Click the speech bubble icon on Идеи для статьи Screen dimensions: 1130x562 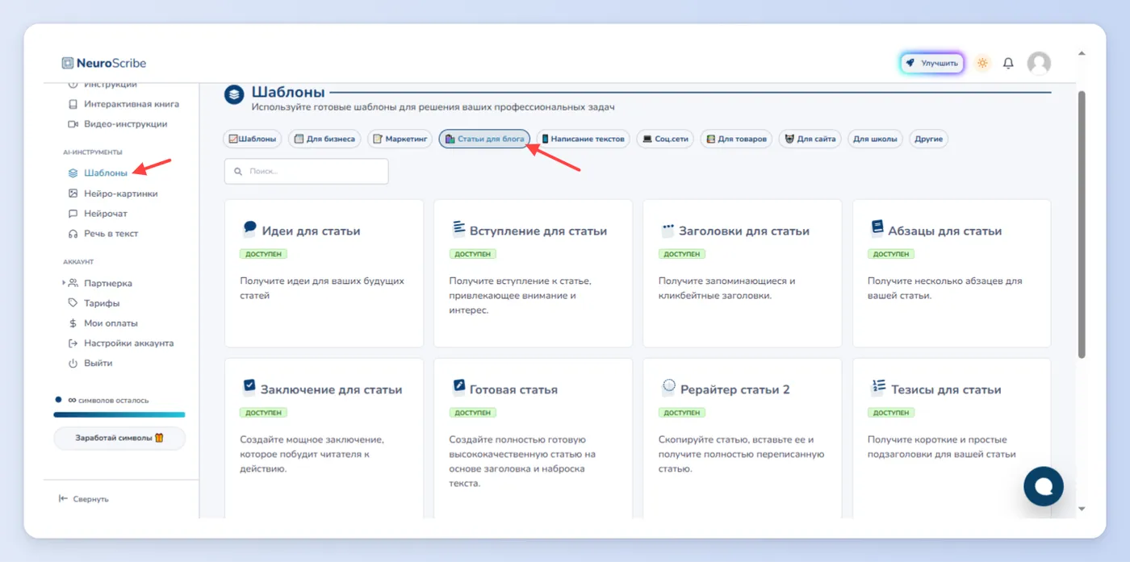pyautogui.click(x=249, y=229)
